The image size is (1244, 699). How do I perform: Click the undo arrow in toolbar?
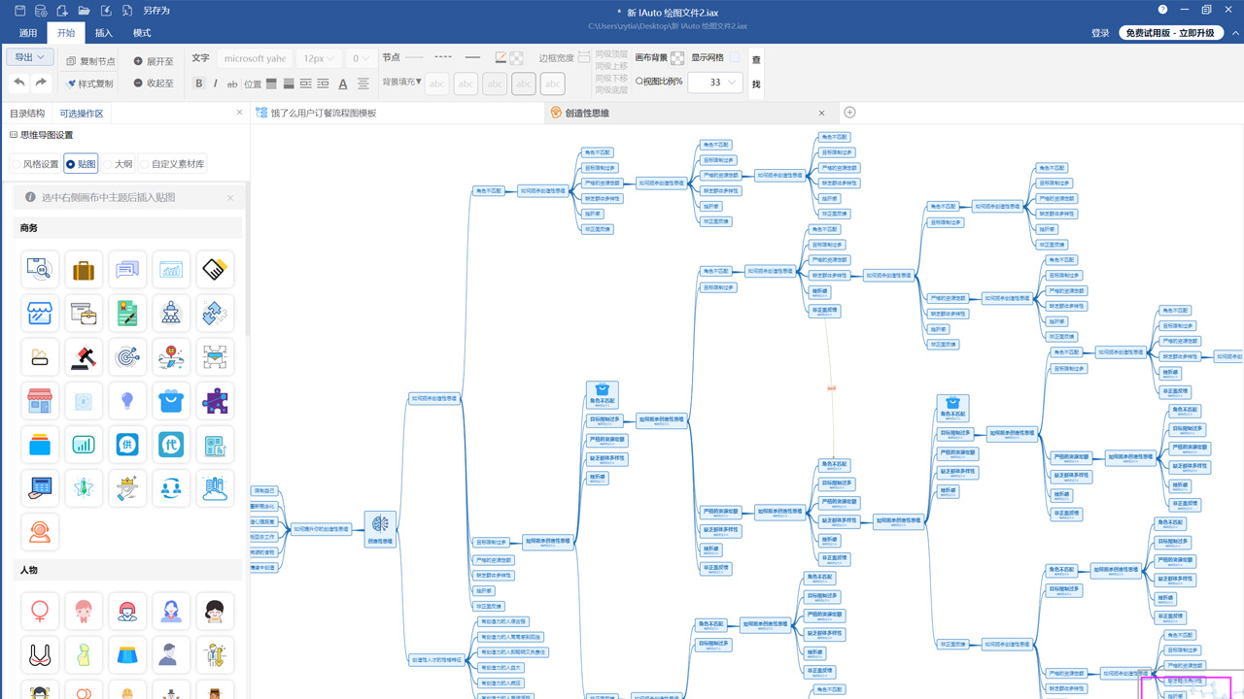coord(18,83)
